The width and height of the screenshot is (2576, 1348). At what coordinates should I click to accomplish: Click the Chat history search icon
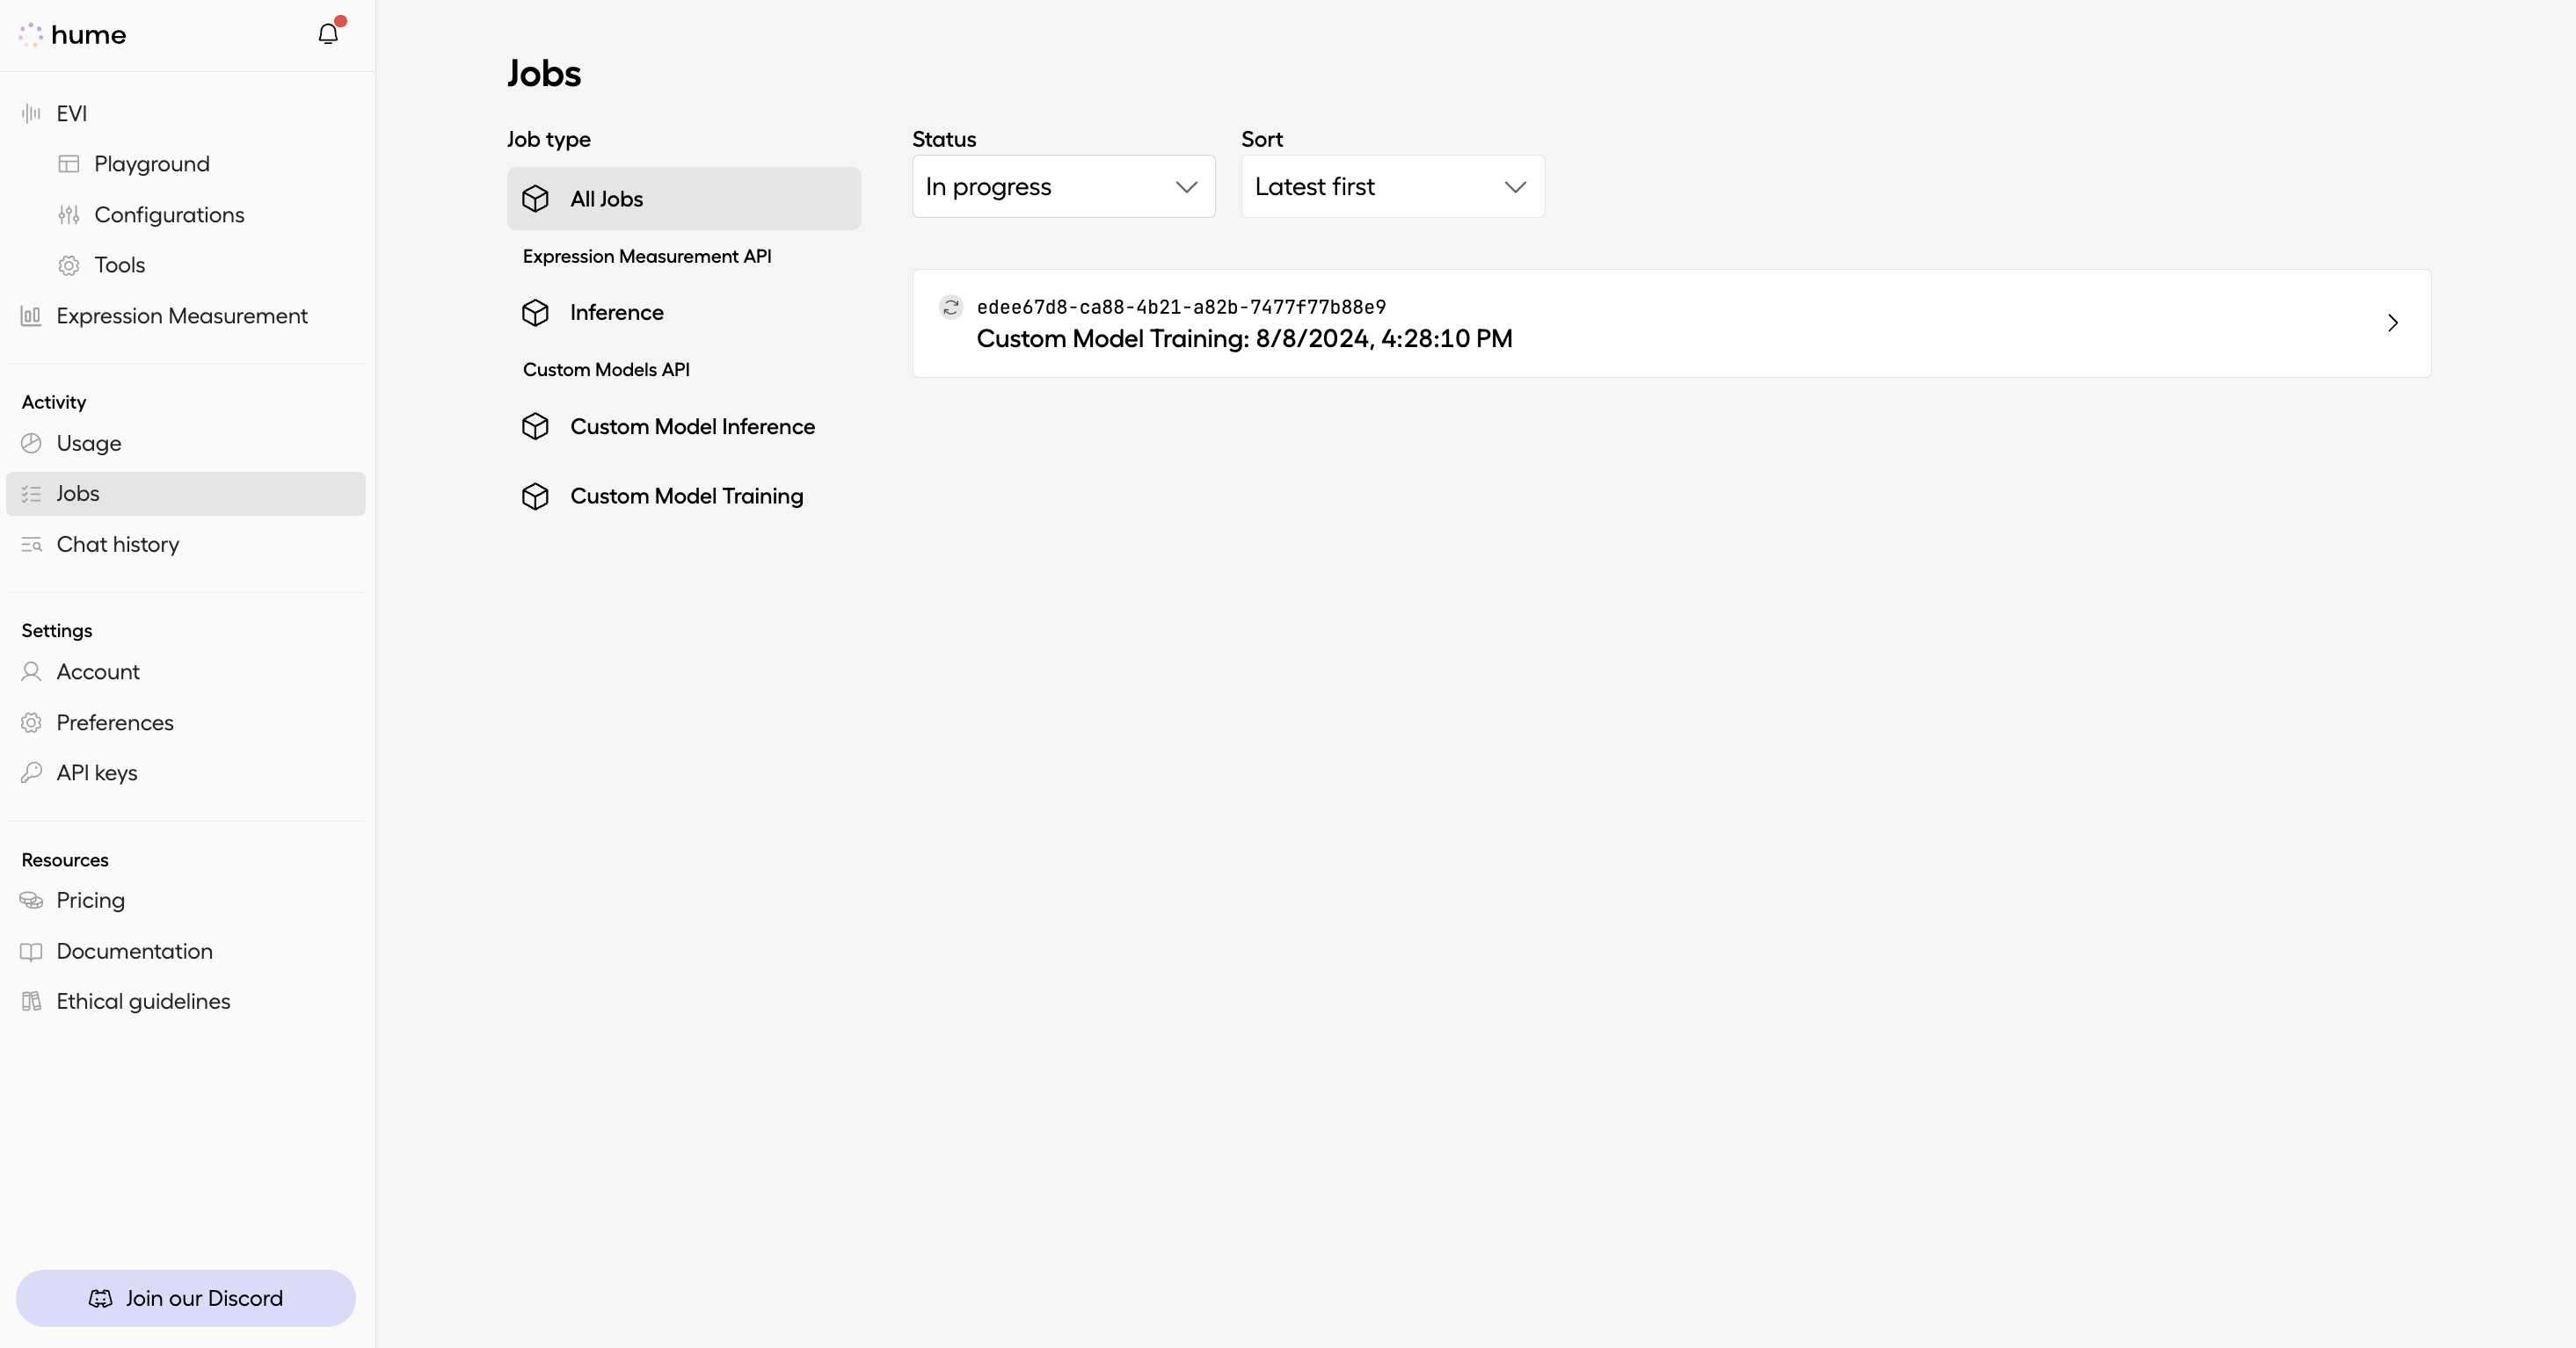(31, 545)
